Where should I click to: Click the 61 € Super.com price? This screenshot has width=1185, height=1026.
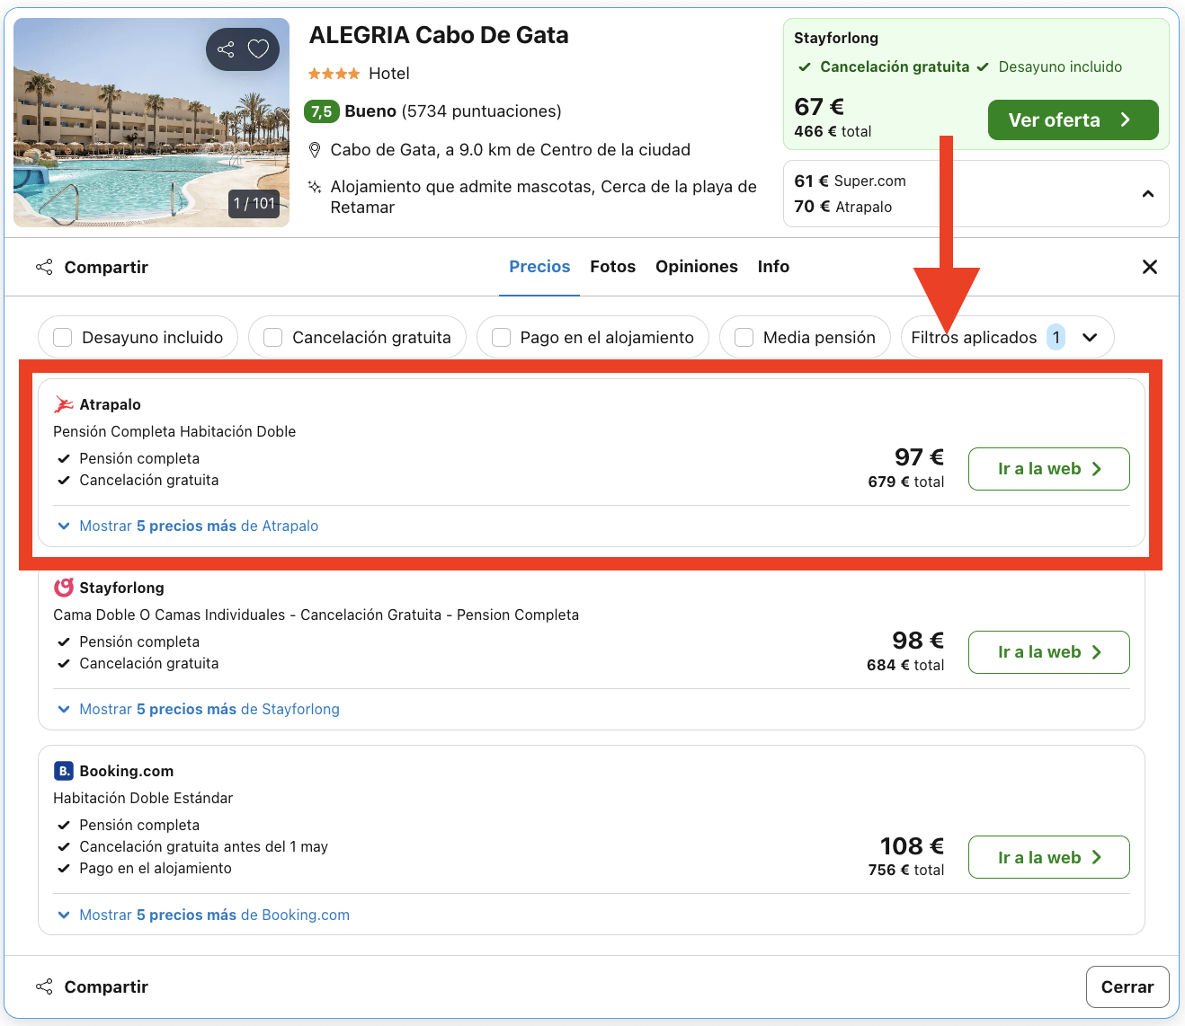coord(851,181)
